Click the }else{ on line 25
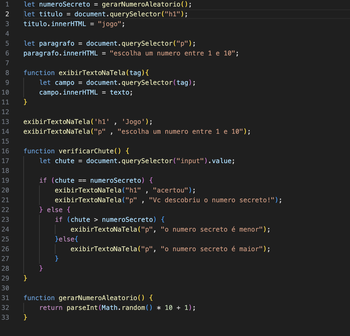Screen dimensions: 350x336 [67, 239]
